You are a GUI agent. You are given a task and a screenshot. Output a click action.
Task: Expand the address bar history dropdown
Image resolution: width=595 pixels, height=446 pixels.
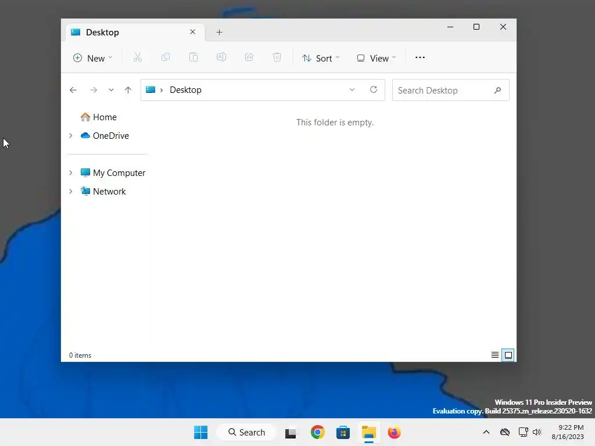[352, 90]
